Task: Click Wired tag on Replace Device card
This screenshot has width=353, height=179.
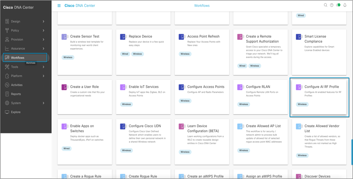Action: (125, 54)
